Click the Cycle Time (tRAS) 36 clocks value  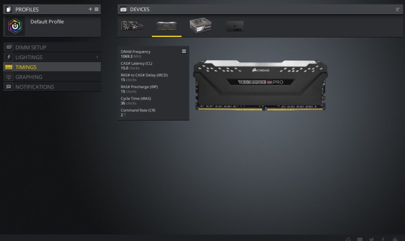[129, 103]
